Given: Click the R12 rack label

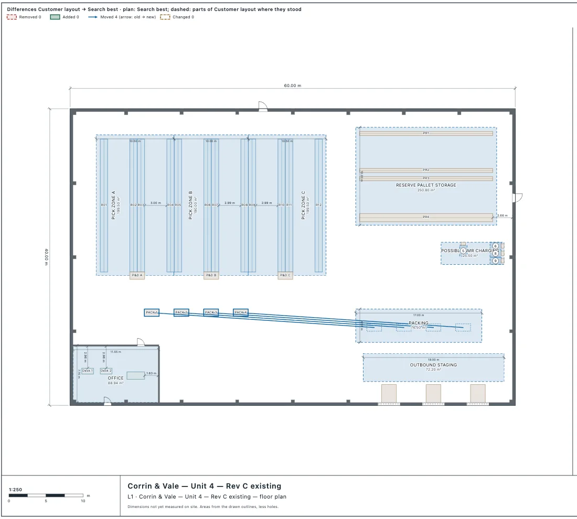Looking at the screenshot, I should point(318,205).
